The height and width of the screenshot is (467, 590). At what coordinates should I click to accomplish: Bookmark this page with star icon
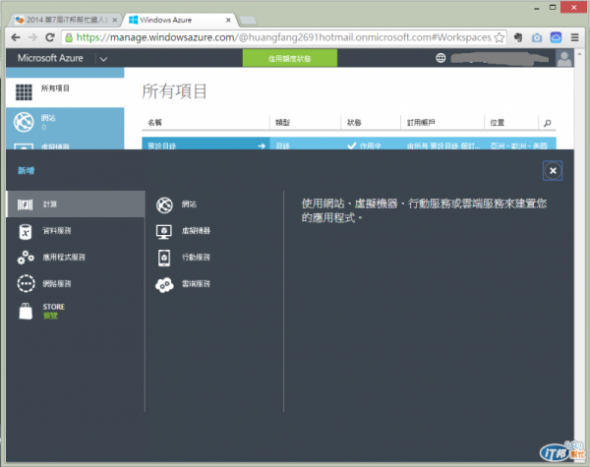point(500,37)
